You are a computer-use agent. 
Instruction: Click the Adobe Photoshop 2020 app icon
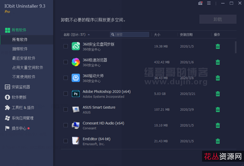click(x=76, y=94)
